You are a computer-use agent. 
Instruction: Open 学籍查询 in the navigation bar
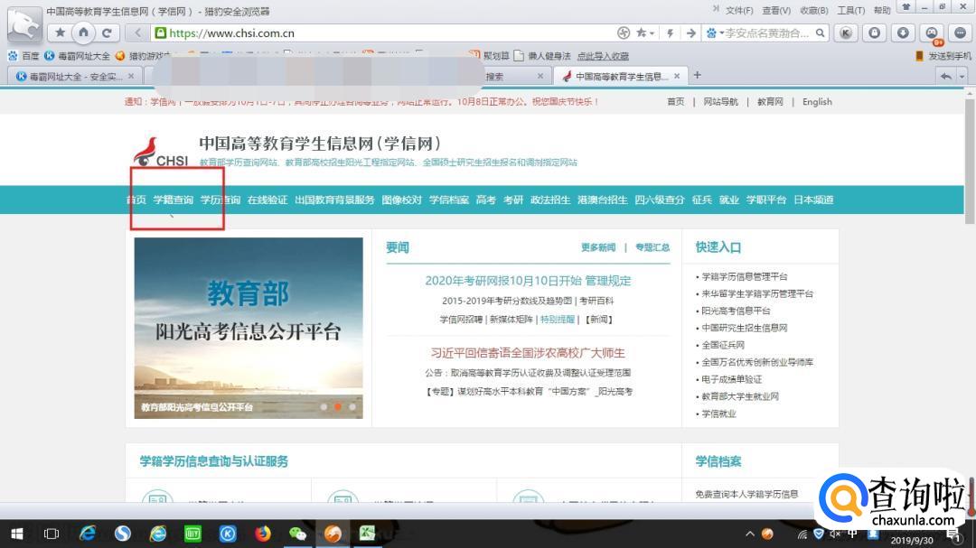(x=173, y=200)
